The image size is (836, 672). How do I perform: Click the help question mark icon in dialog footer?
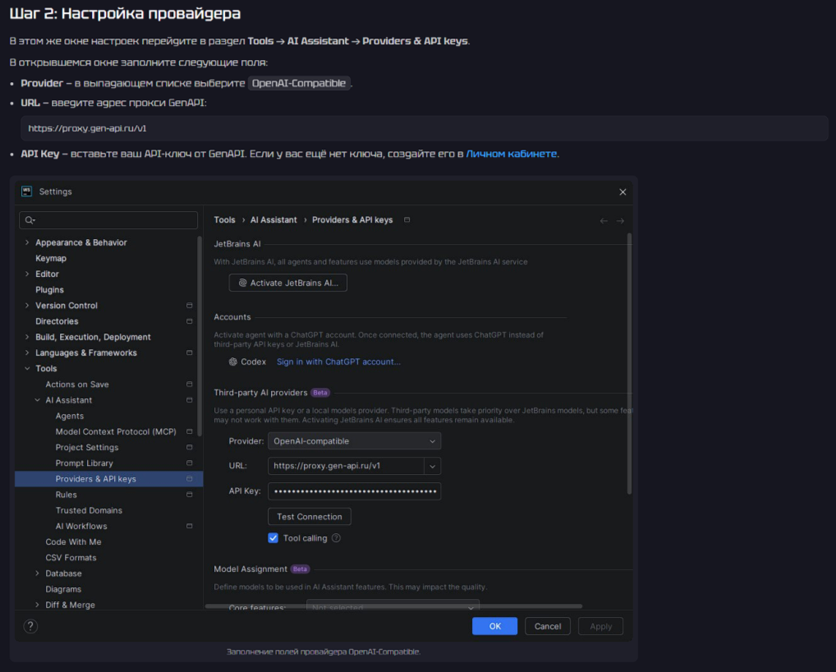[30, 626]
